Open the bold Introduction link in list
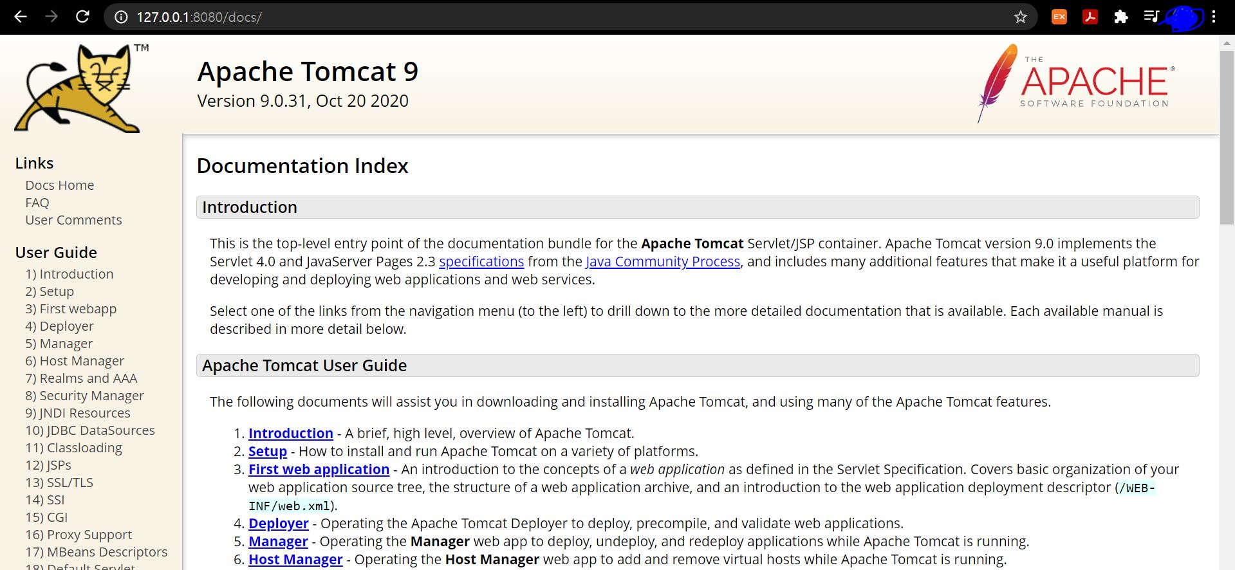Screen dimensions: 1235x570 (x=291, y=434)
